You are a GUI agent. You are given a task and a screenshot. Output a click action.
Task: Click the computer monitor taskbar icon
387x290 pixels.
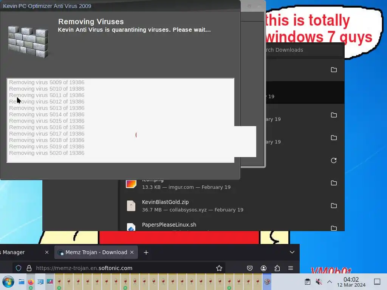pyautogui.click(x=40, y=282)
